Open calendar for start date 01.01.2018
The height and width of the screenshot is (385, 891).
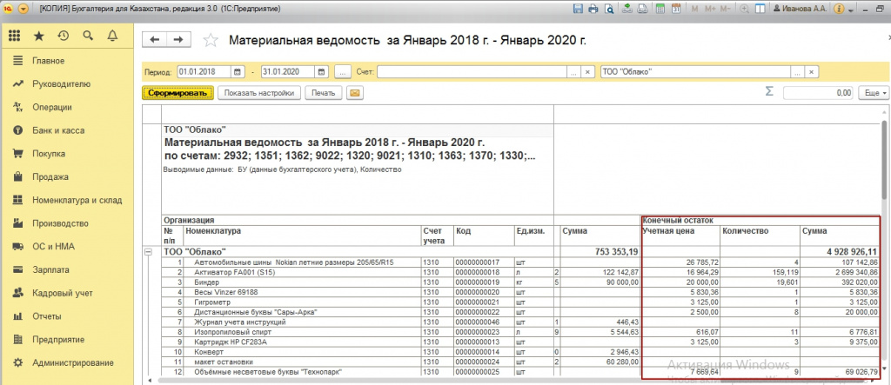(x=238, y=72)
